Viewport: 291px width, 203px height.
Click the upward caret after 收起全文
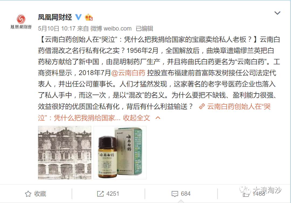[158, 118]
